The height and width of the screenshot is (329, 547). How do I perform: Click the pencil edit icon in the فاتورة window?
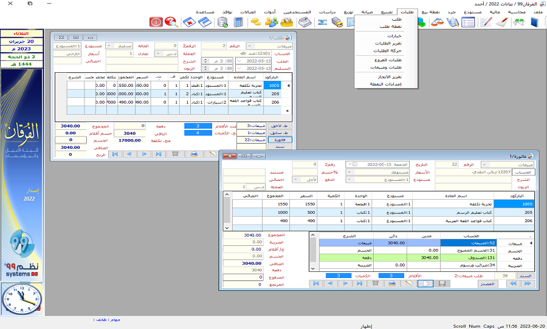(409, 283)
